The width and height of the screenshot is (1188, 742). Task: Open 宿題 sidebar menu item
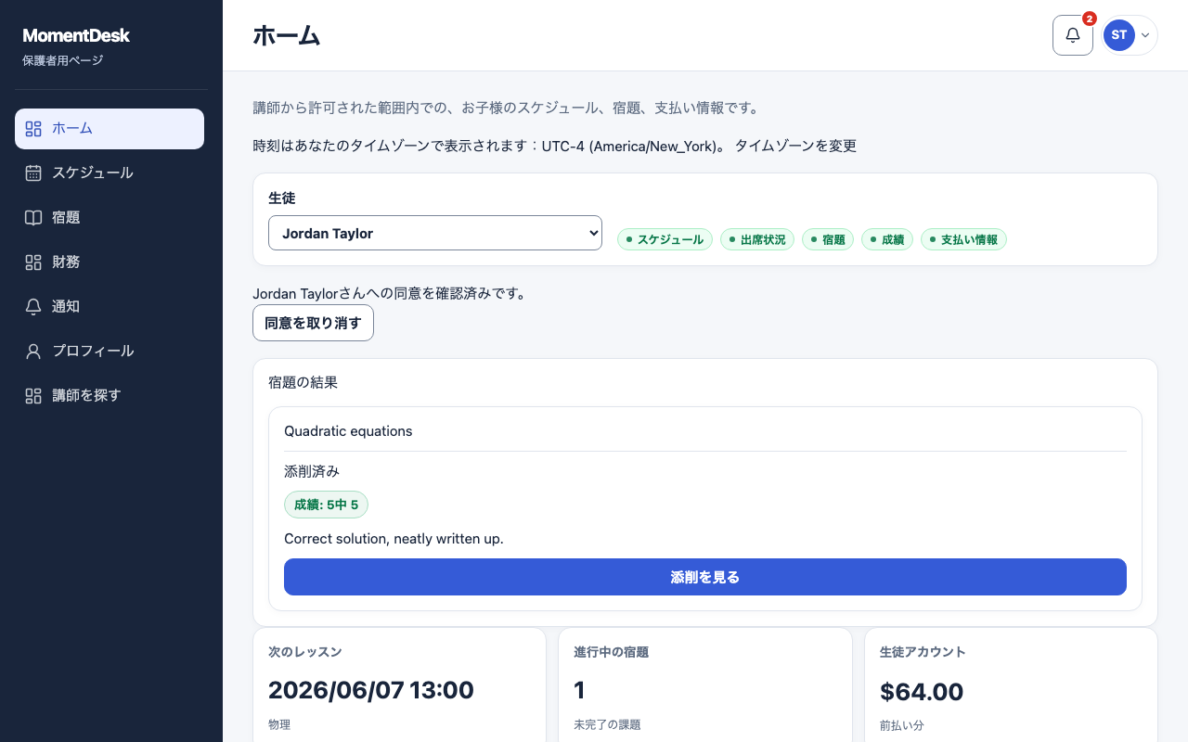coord(110,218)
